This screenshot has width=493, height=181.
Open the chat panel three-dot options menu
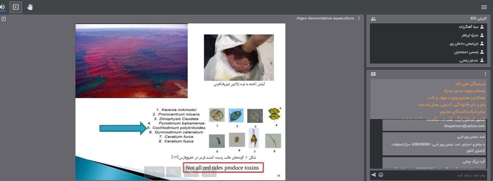tap(485, 74)
